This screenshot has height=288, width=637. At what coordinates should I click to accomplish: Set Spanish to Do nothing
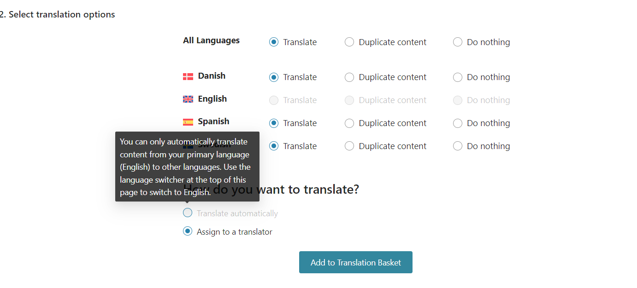[457, 123]
